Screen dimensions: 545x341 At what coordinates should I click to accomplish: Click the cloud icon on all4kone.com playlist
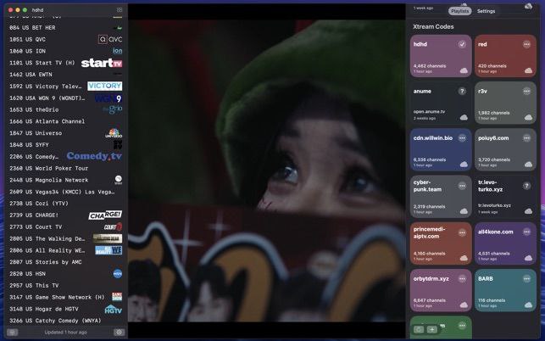click(x=528, y=258)
